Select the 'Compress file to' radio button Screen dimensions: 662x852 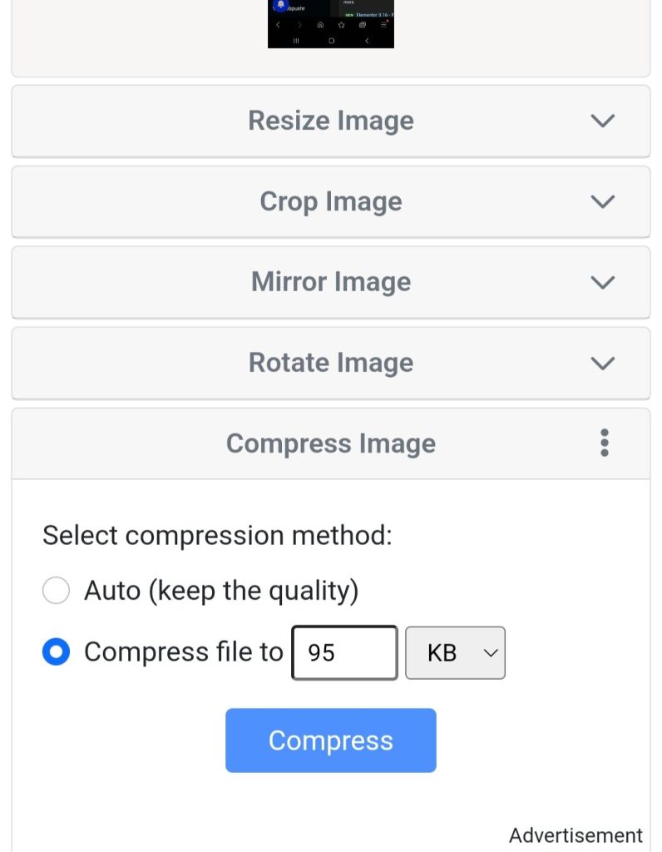pyautogui.click(x=56, y=652)
